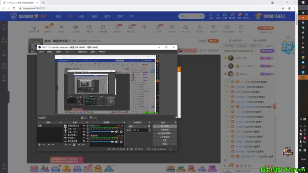This screenshot has width=308, height=173.
Task: Mute the microphone audio channel
Action: (117, 131)
